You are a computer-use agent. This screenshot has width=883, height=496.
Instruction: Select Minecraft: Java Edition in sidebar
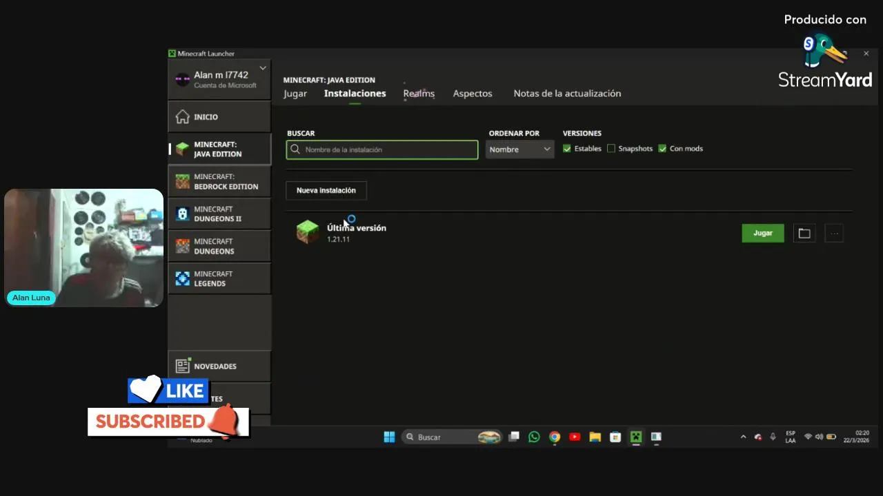(219, 149)
